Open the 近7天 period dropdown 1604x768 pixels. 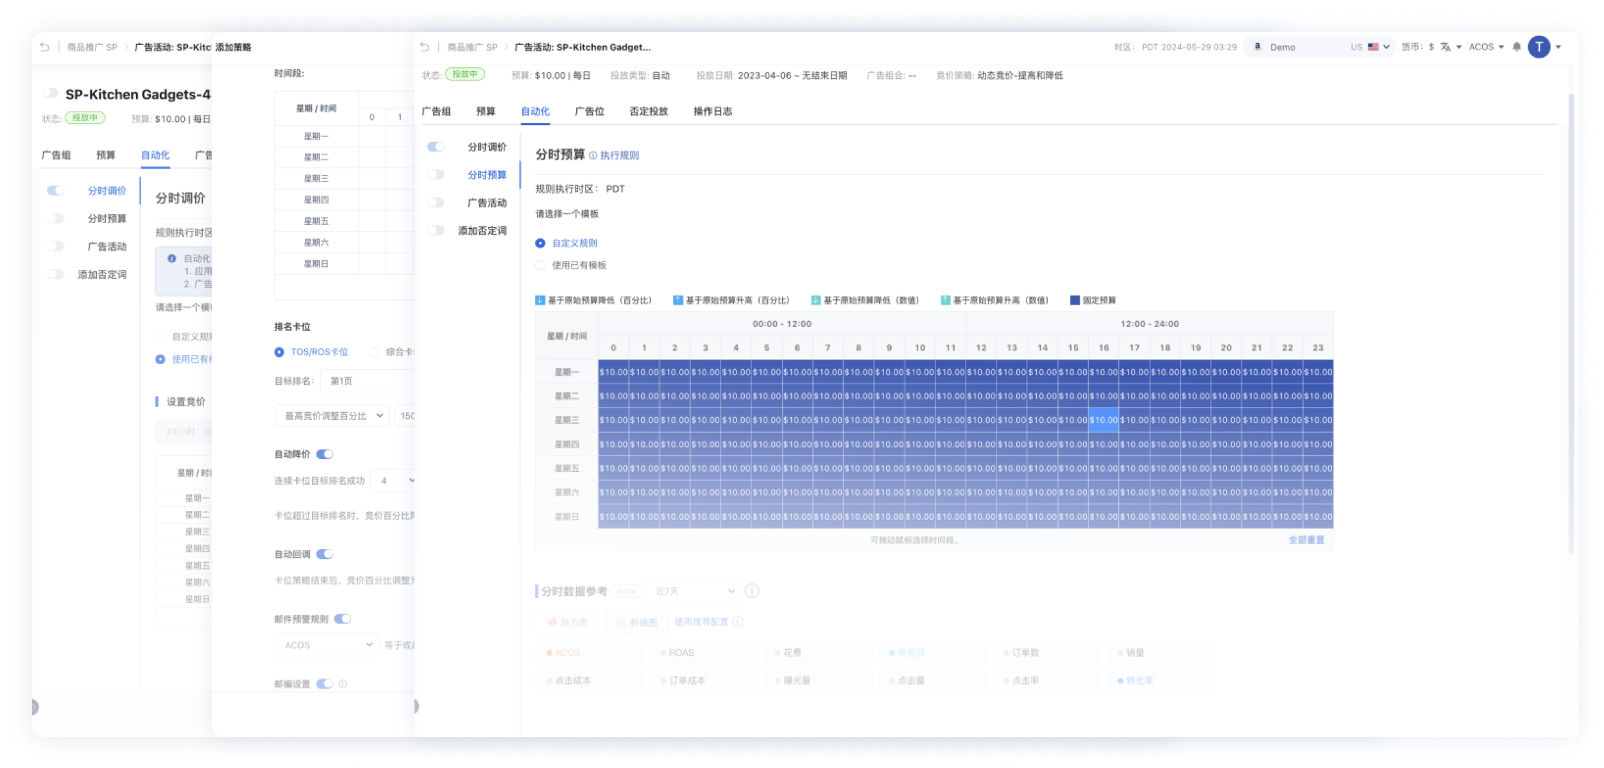(x=693, y=591)
